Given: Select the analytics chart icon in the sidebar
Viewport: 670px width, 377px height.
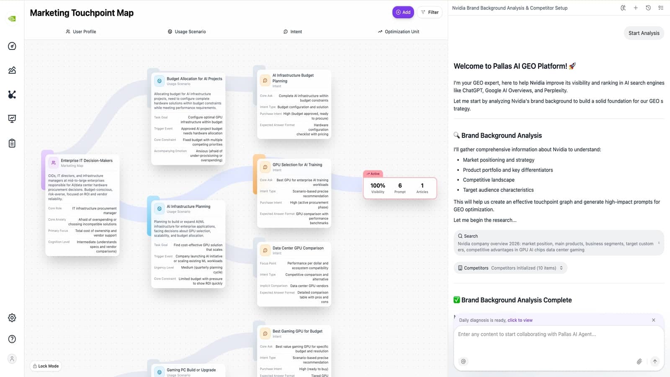Looking at the screenshot, I should [12, 70].
